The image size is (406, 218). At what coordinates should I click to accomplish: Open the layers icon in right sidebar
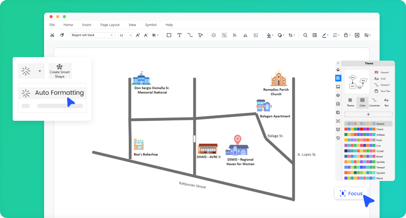tap(338, 95)
